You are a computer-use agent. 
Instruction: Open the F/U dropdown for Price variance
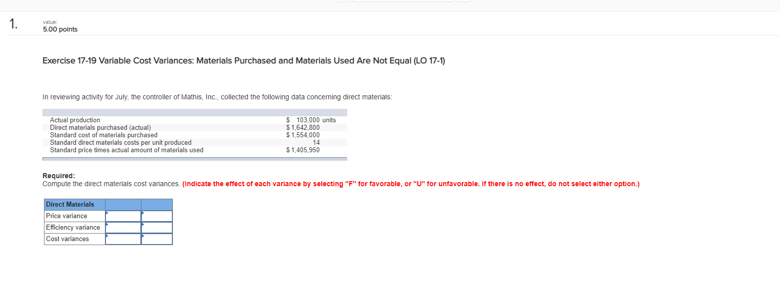(157, 216)
